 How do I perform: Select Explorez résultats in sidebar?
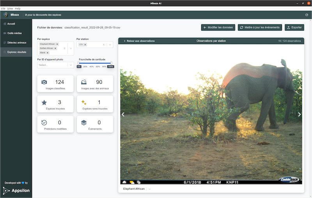[x=16, y=52]
